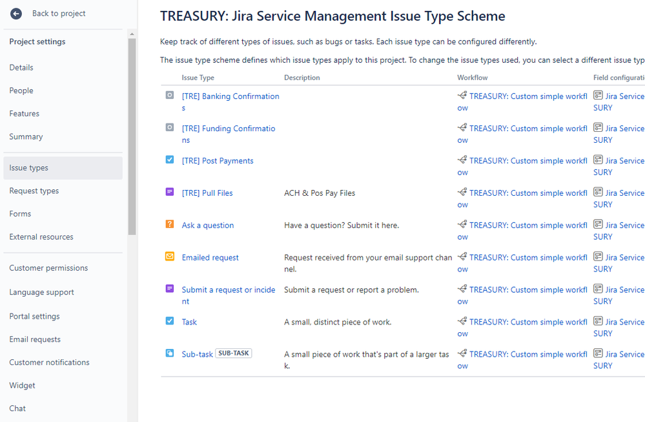Open [TRE] Post Payments issue type
The height and width of the screenshot is (422, 645).
point(218,161)
